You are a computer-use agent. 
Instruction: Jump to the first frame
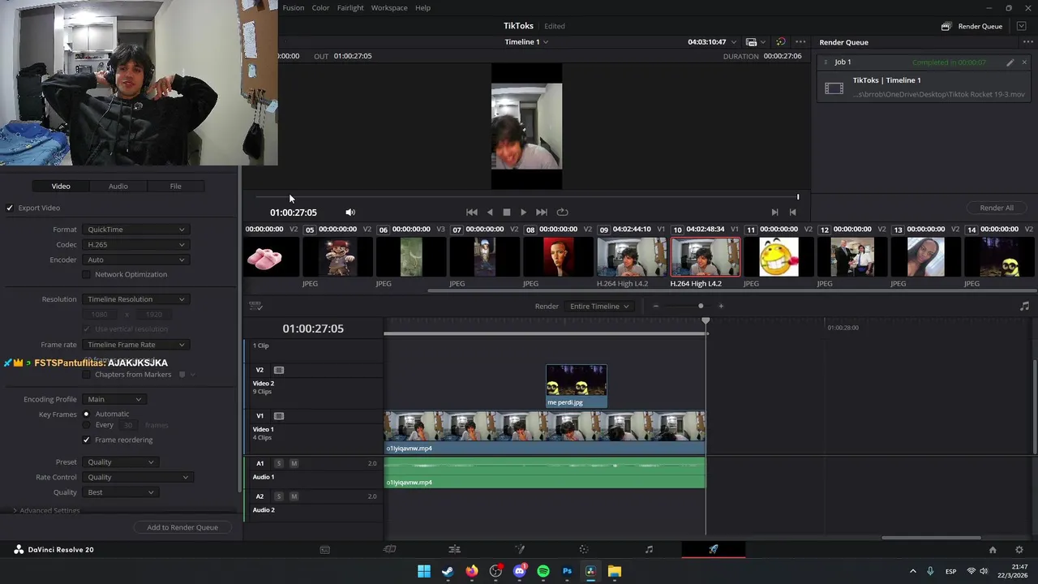point(471,212)
